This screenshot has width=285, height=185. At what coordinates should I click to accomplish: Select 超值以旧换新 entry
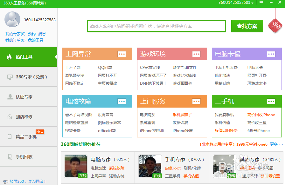pos(226,131)
